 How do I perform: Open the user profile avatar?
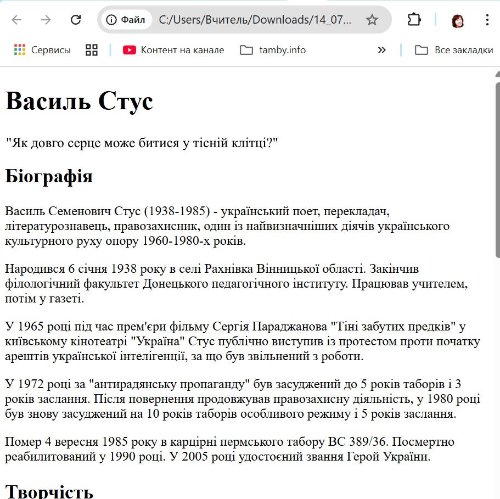coord(458,20)
